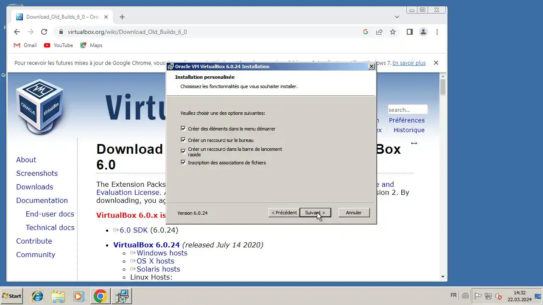Viewport: 543px width, 305px height.
Task: Open Maps bookmark
Action: point(91,45)
